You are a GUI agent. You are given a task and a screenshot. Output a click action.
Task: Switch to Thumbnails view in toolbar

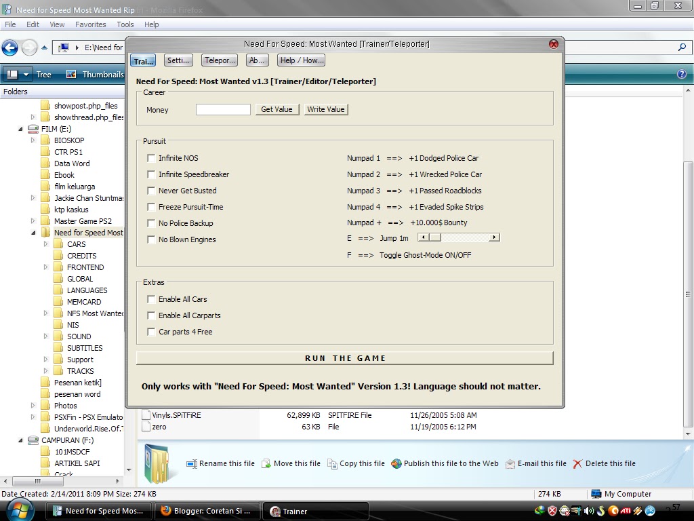click(95, 75)
